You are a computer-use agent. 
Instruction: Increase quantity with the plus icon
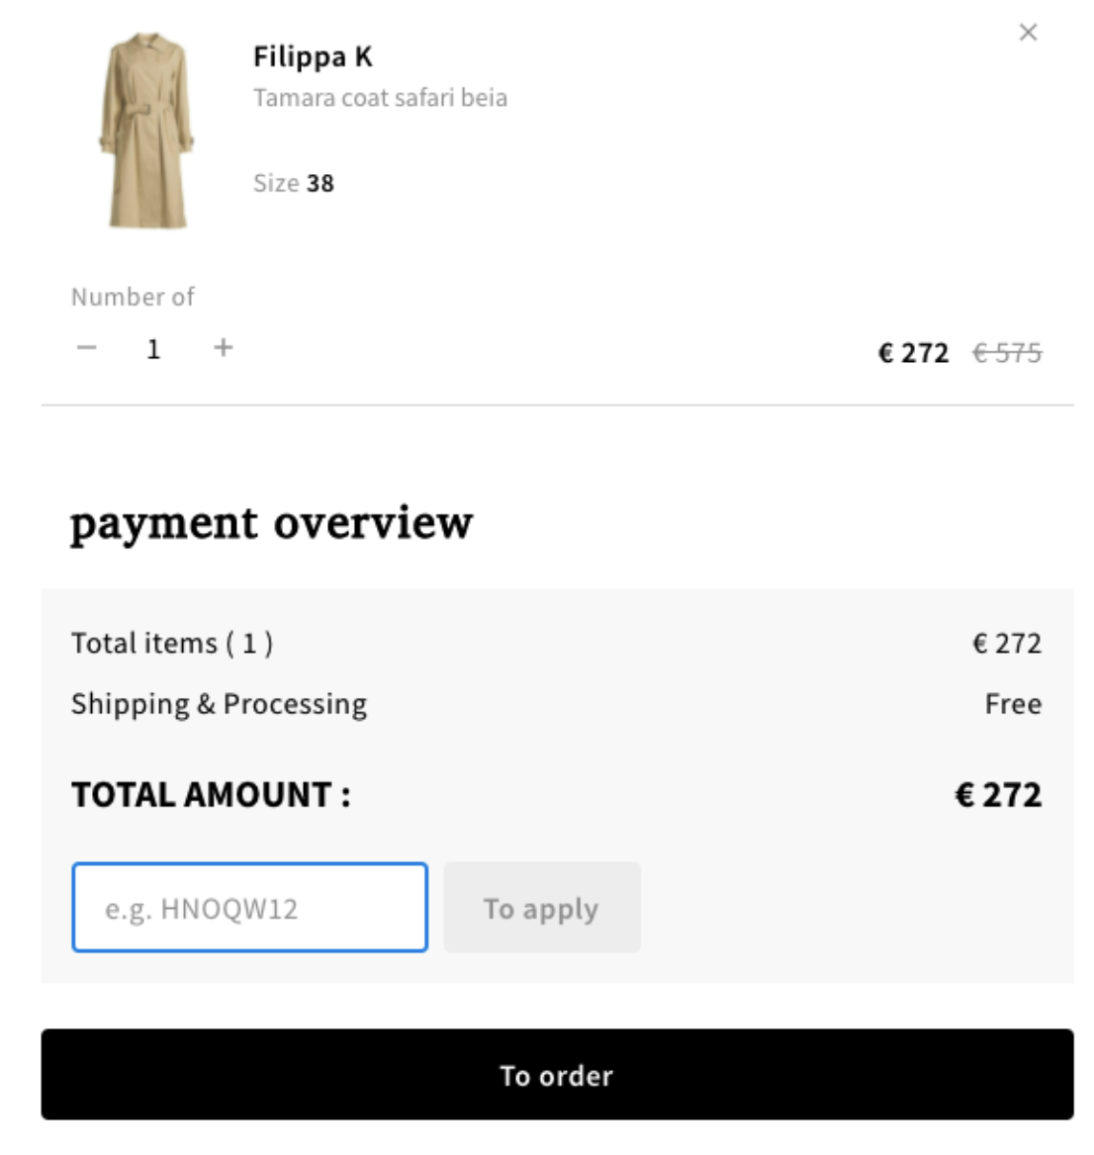tap(224, 348)
